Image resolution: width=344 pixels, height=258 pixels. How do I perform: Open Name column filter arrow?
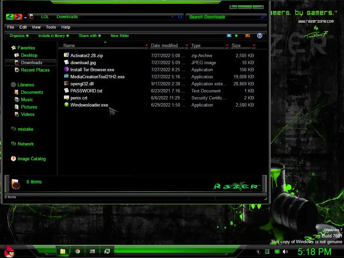(x=146, y=45)
